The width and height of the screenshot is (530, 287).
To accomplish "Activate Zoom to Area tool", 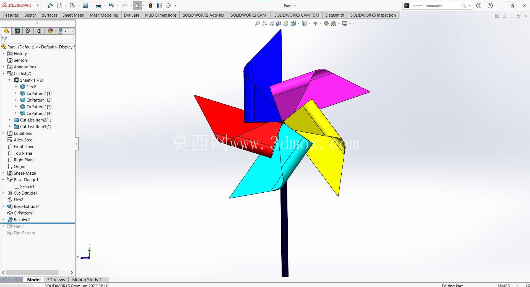I will coord(264,24).
